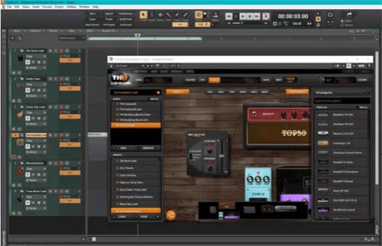Toggle the loop button in the control bar

click(x=330, y=15)
